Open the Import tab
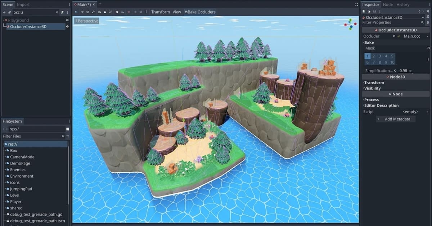The height and width of the screenshot is (226, 432). 23,5
